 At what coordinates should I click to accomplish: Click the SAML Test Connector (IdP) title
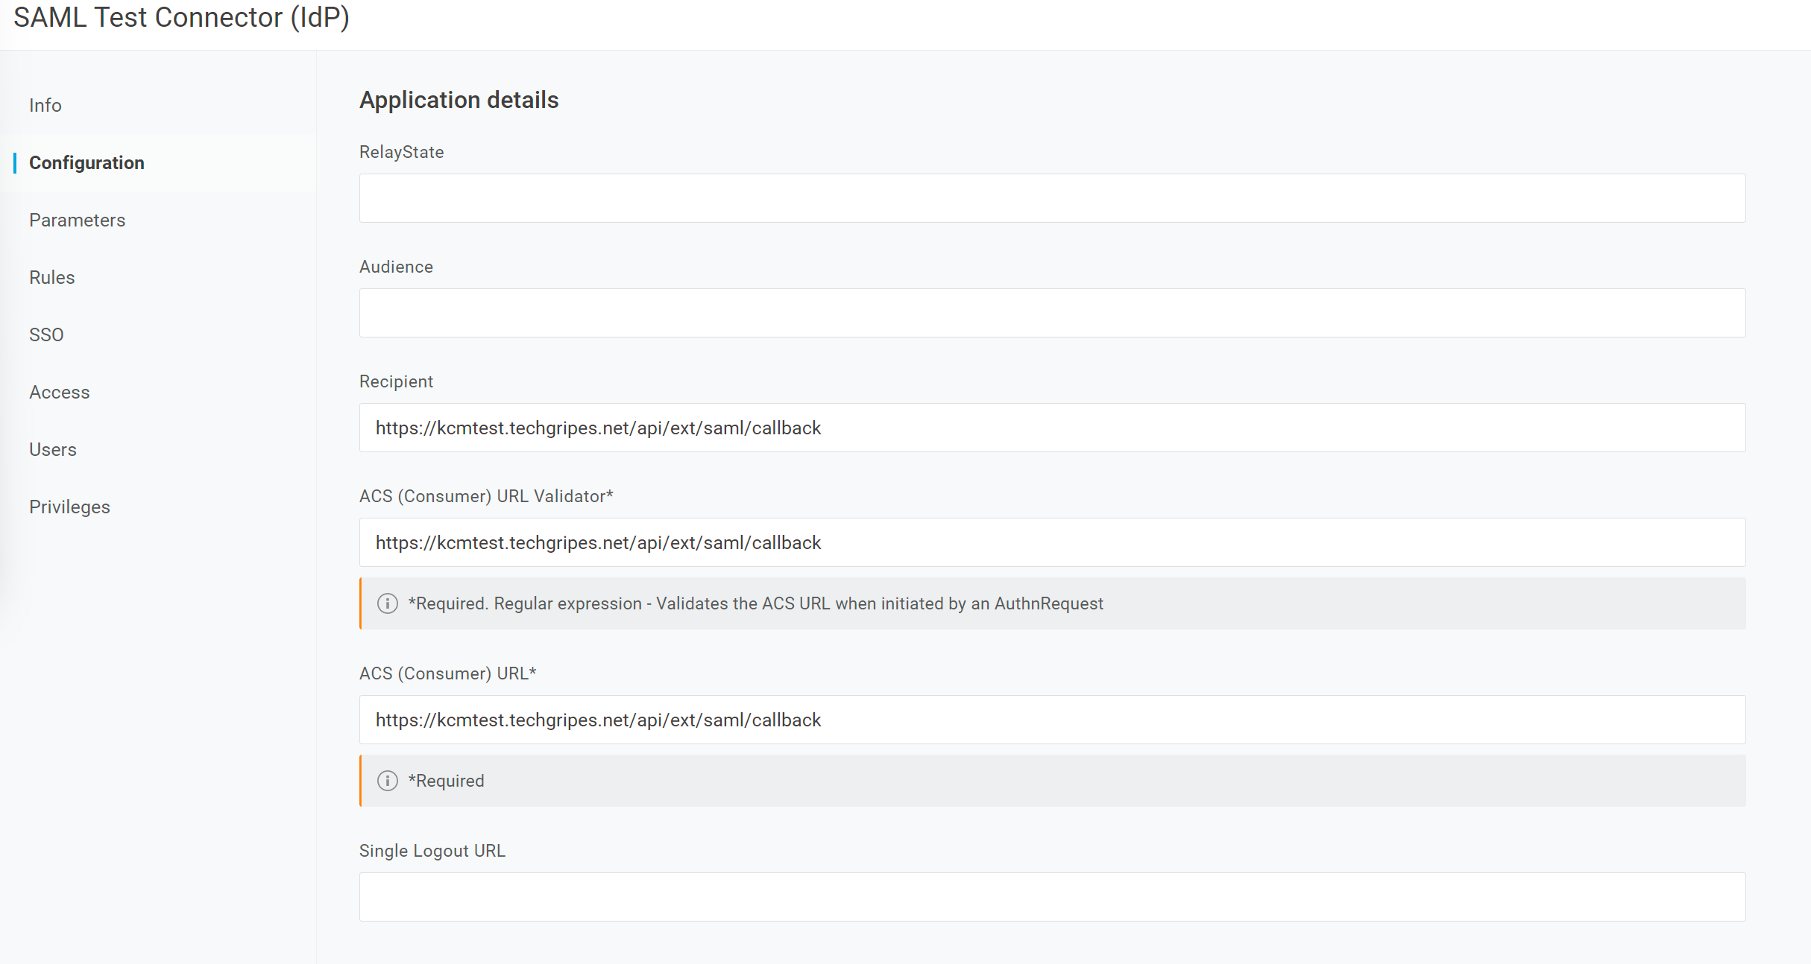pos(181,18)
